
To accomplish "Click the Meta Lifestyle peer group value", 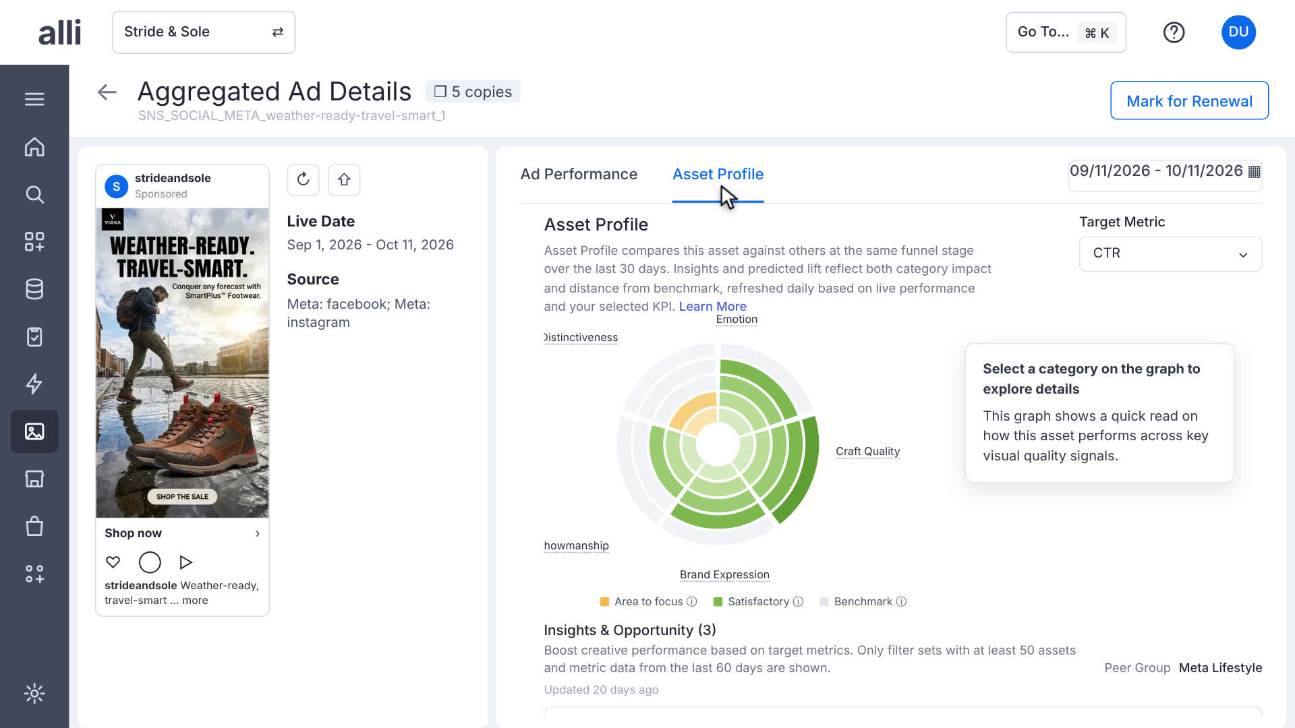I will (1220, 668).
